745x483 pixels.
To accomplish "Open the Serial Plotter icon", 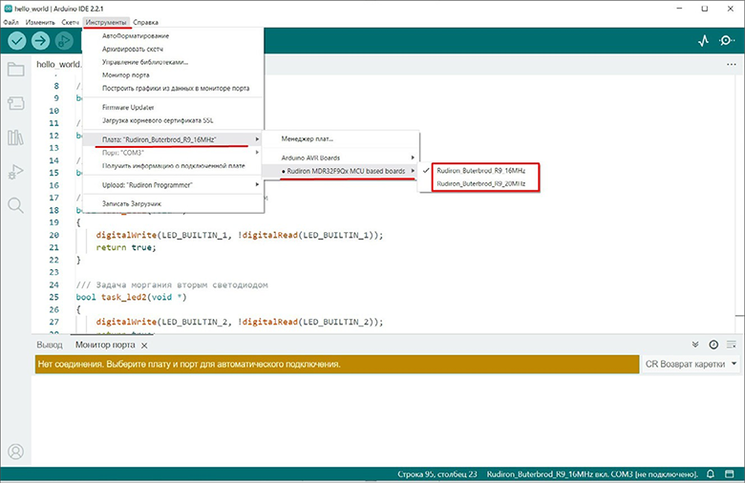I will click(x=704, y=41).
